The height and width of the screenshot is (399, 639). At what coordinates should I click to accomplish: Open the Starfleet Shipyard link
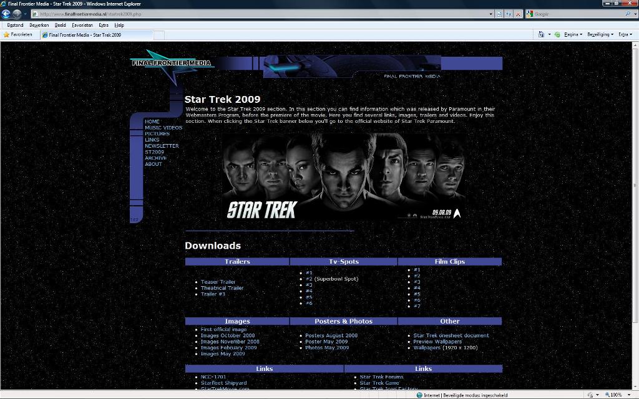click(x=224, y=383)
